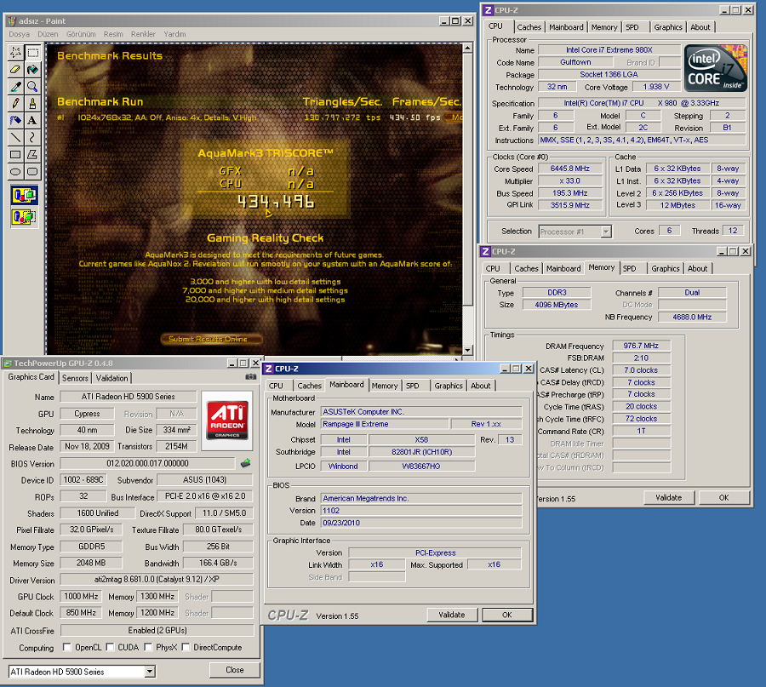766x687 pixels.
Task: Switch to the Sensors tab in GPU-Z
Action: [x=75, y=378]
